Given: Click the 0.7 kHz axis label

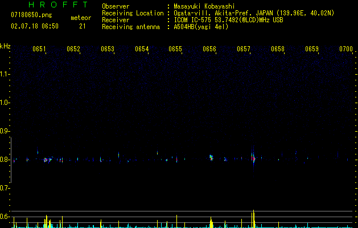Looking at the screenshot, I should point(5,188).
